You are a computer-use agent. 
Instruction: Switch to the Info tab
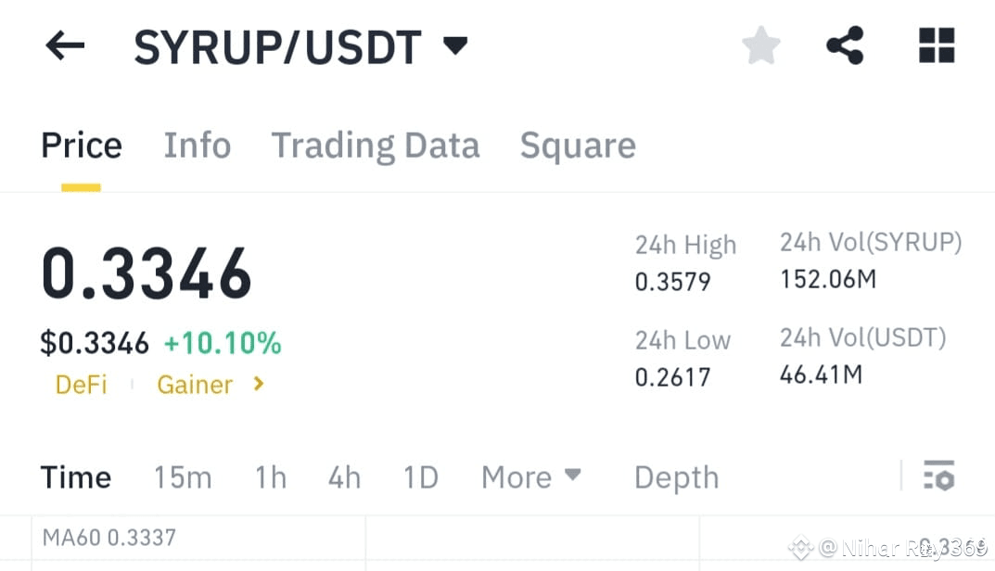coord(198,145)
